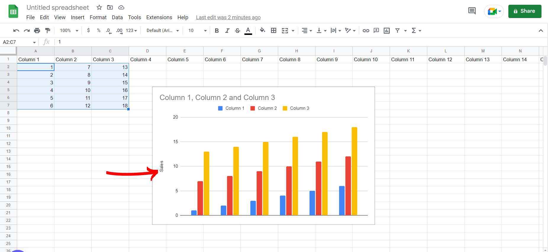548x252 pixels.
Task: Open Last edit was 2 minutes ago link
Action: (x=228, y=17)
